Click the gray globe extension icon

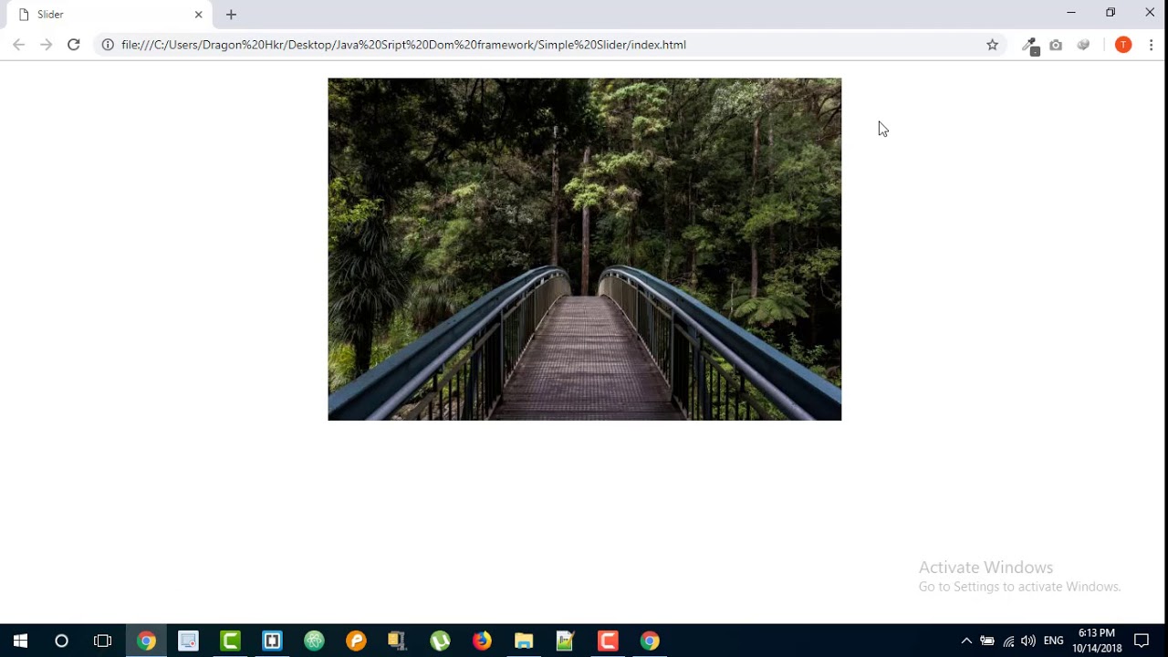(1083, 45)
